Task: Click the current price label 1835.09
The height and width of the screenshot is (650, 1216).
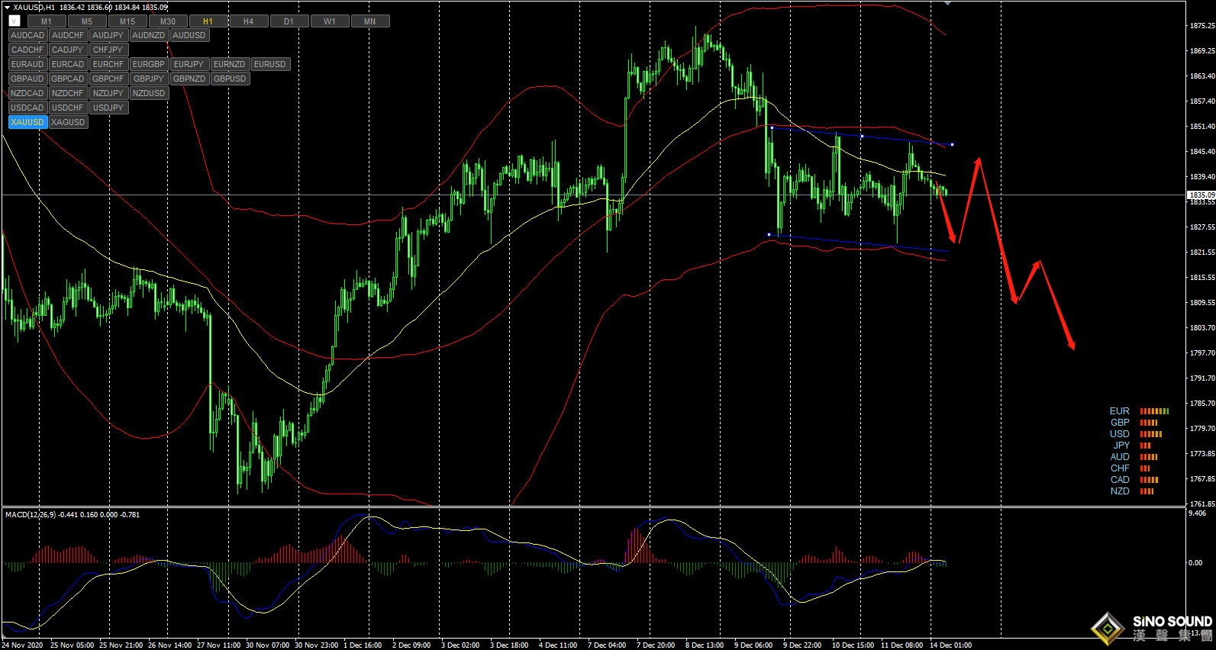Action: (1201, 195)
